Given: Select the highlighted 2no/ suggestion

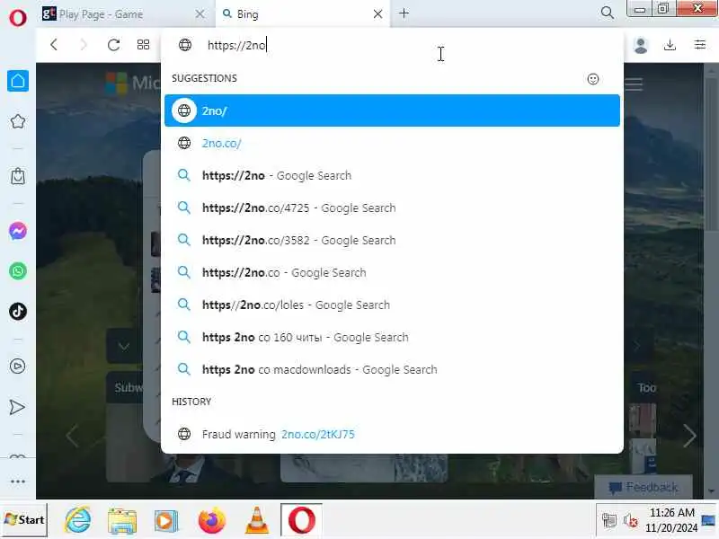Looking at the screenshot, I should click(x=392, y=110).
